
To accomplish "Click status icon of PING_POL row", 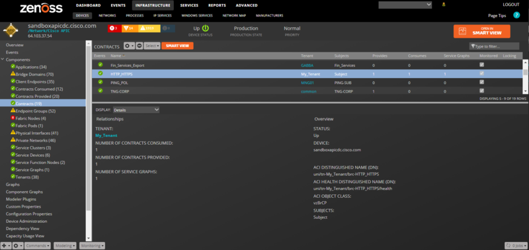I will click(101, 82).
